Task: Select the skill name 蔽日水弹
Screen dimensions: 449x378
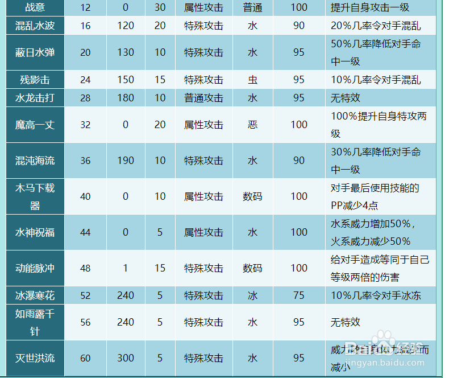Action: (35, 52)
